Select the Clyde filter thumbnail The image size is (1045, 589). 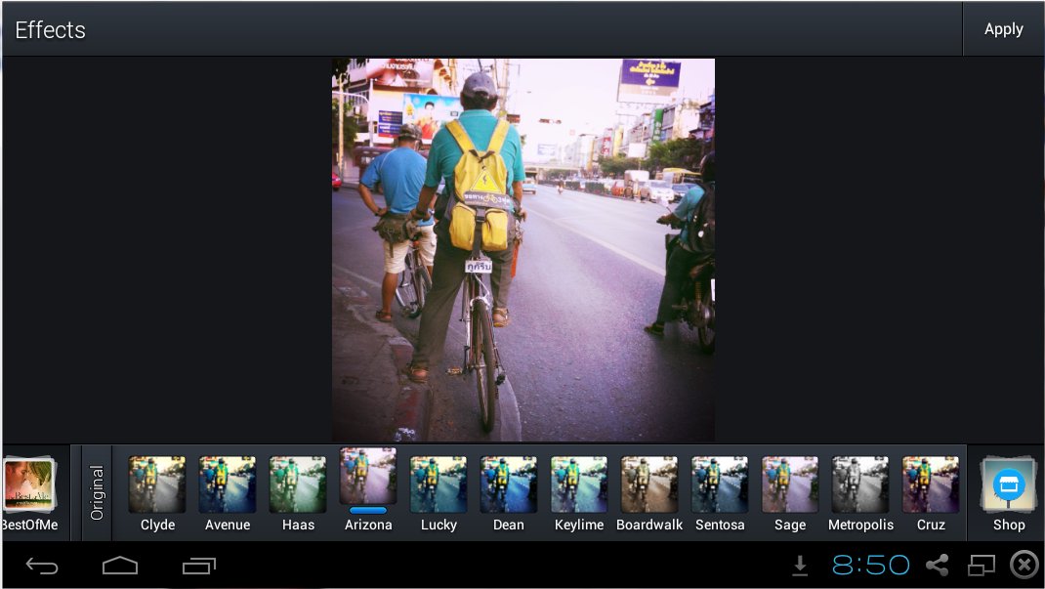point(157,493)
